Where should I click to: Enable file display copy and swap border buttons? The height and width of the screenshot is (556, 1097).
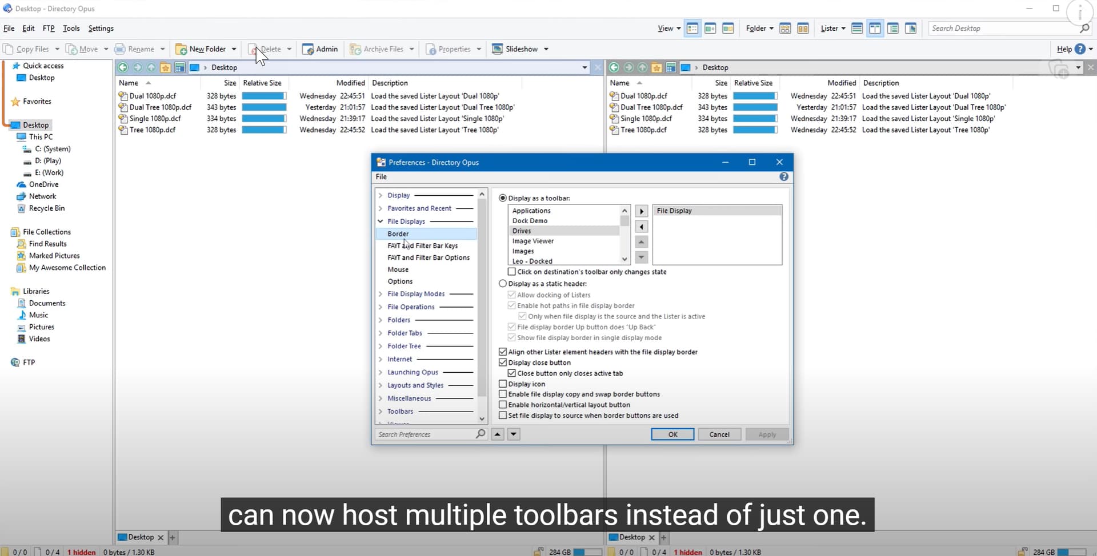[x=503, y=394]
